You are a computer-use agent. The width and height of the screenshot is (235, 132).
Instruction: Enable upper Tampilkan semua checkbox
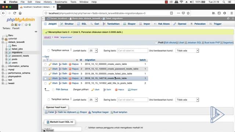(x=48, y=51)
